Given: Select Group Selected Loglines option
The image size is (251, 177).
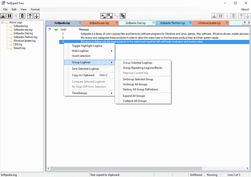Looking at the screenshot, I should click(x=138, y=63).
